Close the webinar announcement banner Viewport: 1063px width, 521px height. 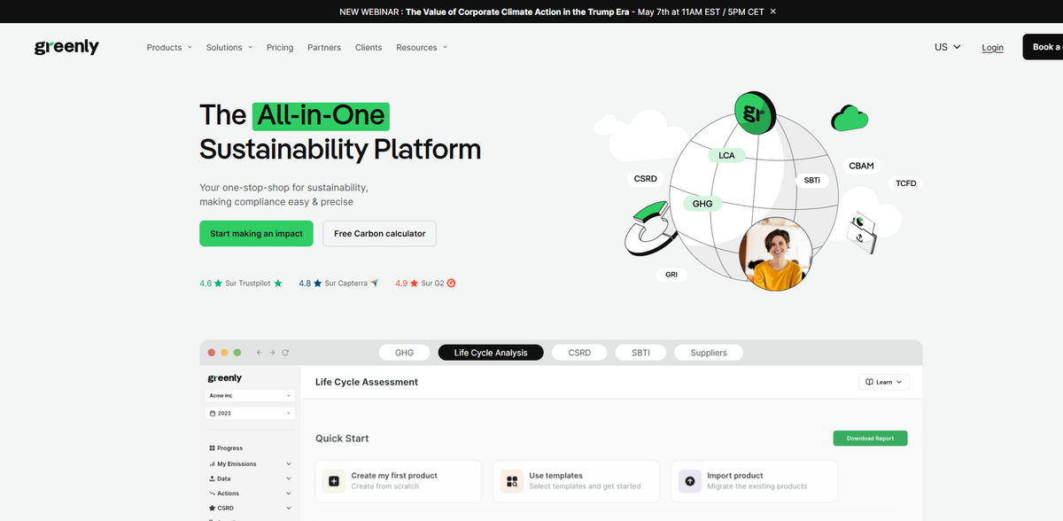point(772,12)
